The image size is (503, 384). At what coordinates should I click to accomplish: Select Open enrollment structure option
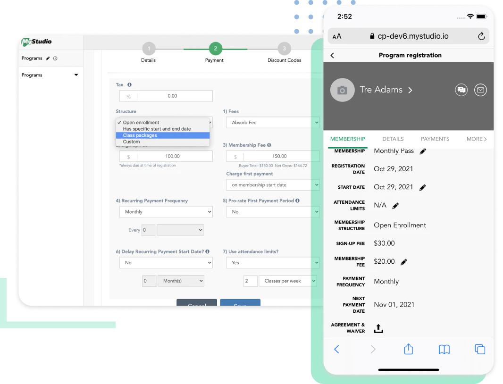tap(163, 123)
